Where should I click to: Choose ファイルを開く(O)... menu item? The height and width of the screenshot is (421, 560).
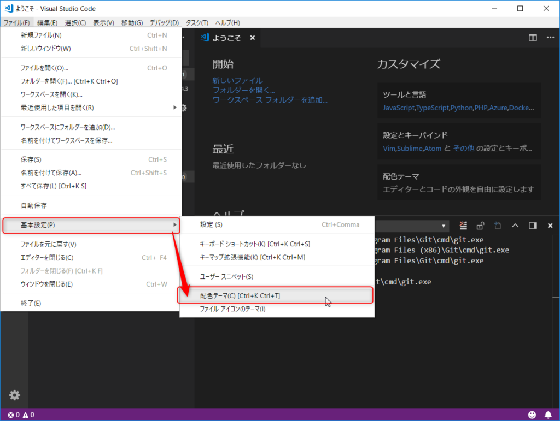(91, 68)
